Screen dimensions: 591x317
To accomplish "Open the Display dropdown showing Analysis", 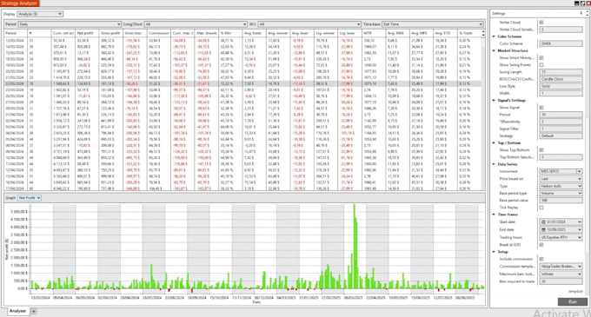I will click(40, 14).
